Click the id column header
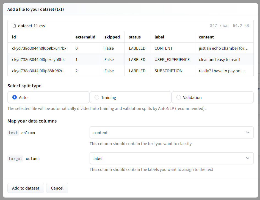 (x=14, y=37)
